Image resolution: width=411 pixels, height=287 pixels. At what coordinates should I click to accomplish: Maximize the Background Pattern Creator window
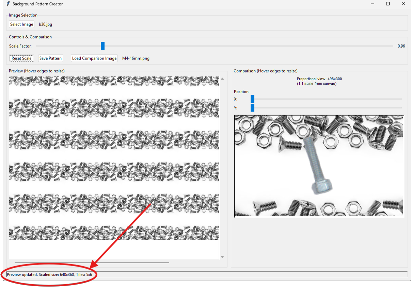(388, 4)
